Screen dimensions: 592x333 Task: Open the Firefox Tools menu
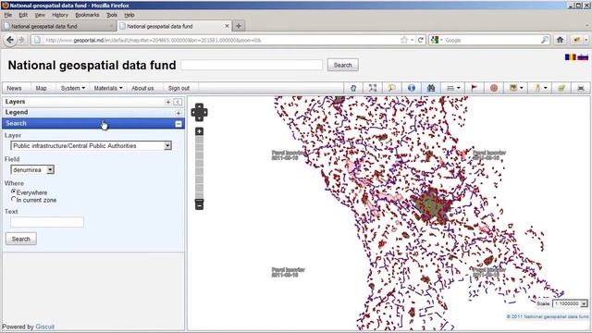112,15
